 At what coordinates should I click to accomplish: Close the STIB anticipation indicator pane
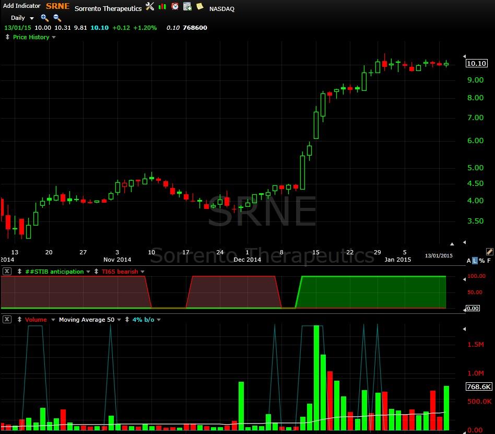point(7,272)
